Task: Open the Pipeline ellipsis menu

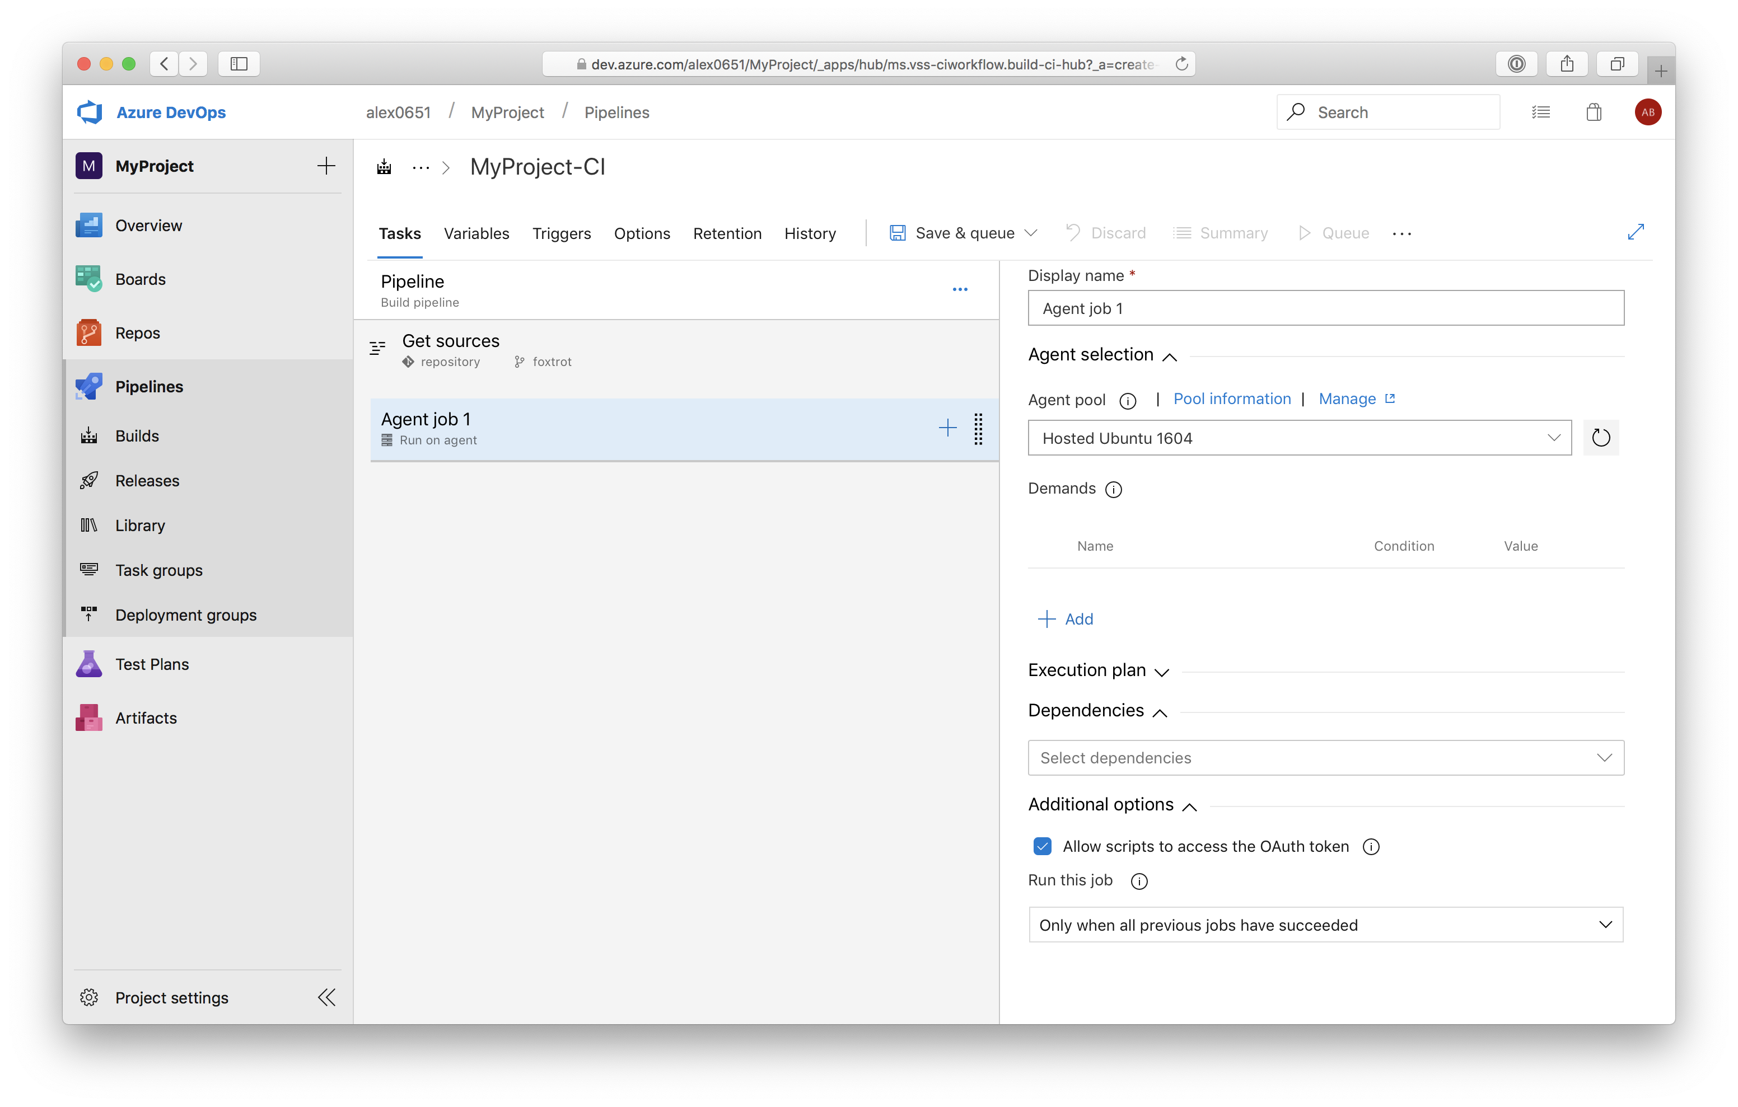Action: pos(959,289)
